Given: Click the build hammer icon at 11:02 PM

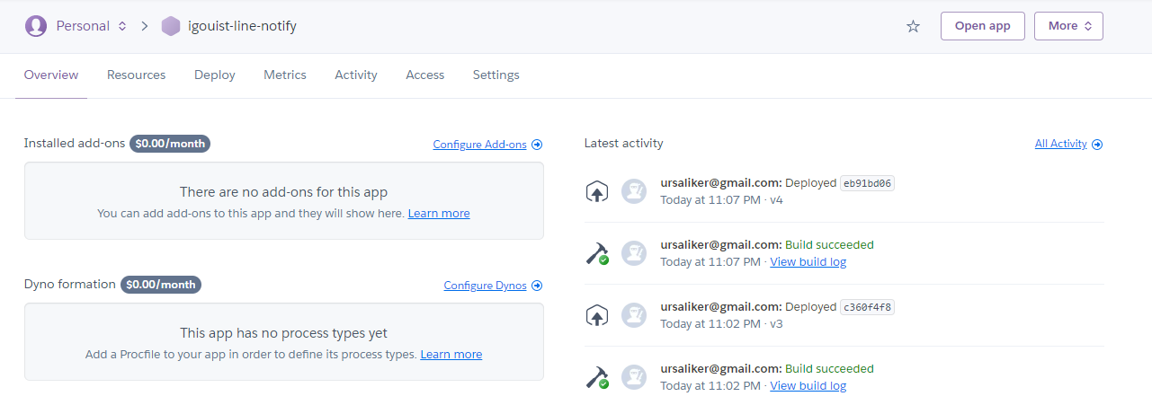Looking at the screenshot, I should (597, 377).
